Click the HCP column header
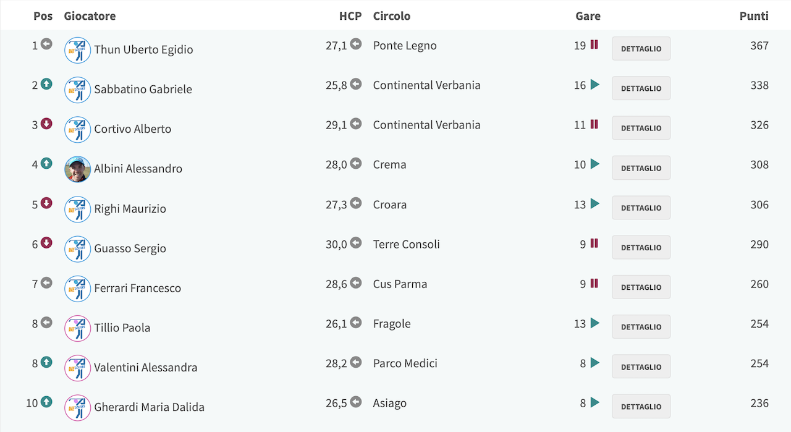This screenshot has width=791, height=432. tap(350, 16)
